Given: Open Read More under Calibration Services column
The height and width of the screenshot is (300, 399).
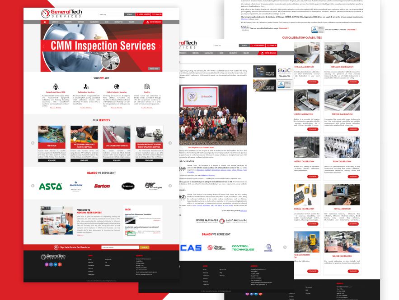Looking at the screenshot, I should [x=86, y=108].
